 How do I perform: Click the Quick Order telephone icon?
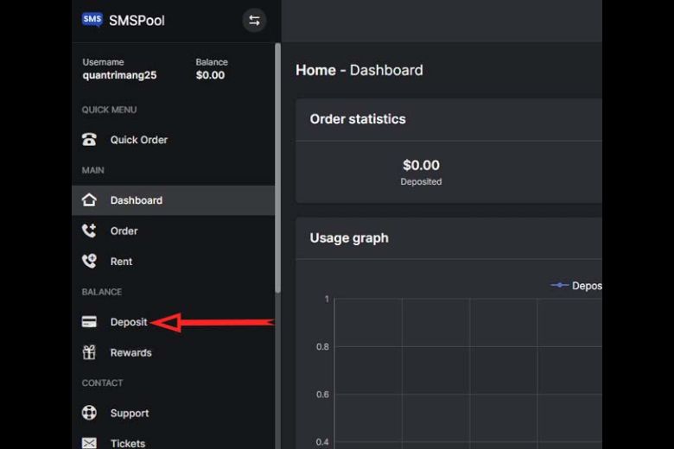89,140
